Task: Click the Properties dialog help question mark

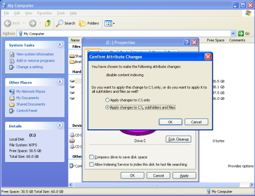Action: coord(187,42)
